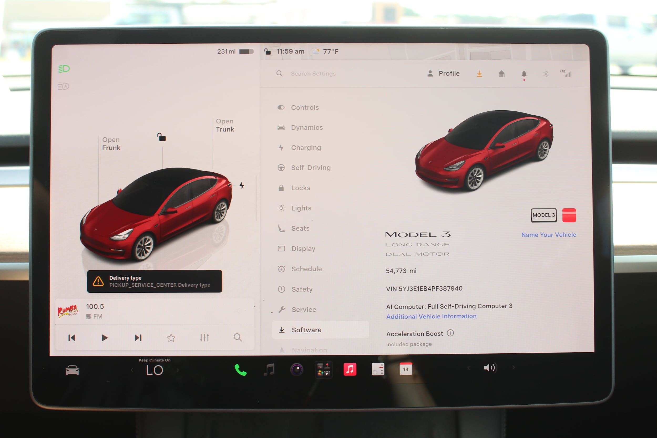Open notifications bell icon

click(524, 74)
